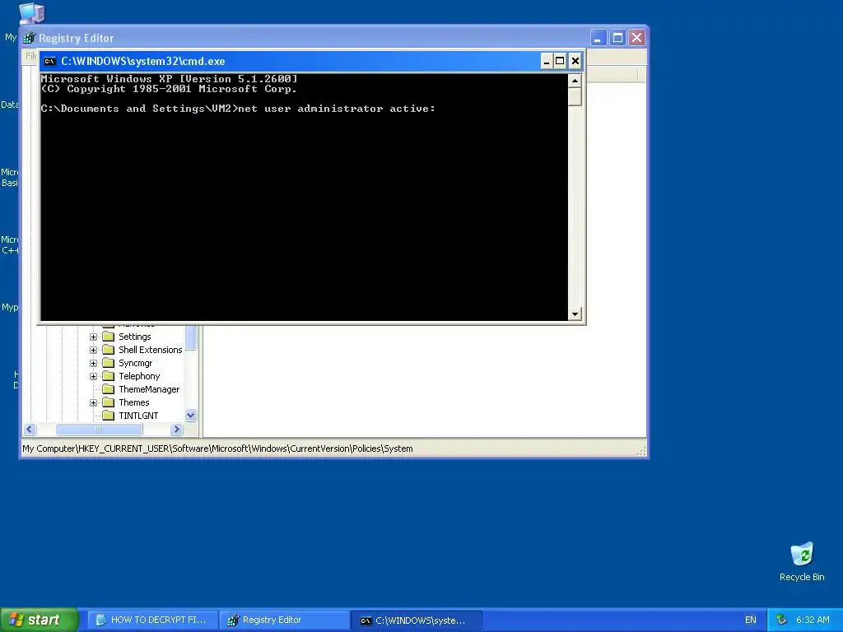The width and height of the screenshot is (843, 632).
Task: Click the cmd vertical scrollbar thumb
Action: 575,97
